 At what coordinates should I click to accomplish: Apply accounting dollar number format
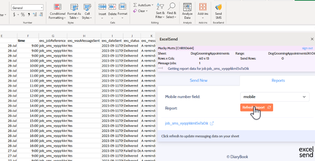14,14
